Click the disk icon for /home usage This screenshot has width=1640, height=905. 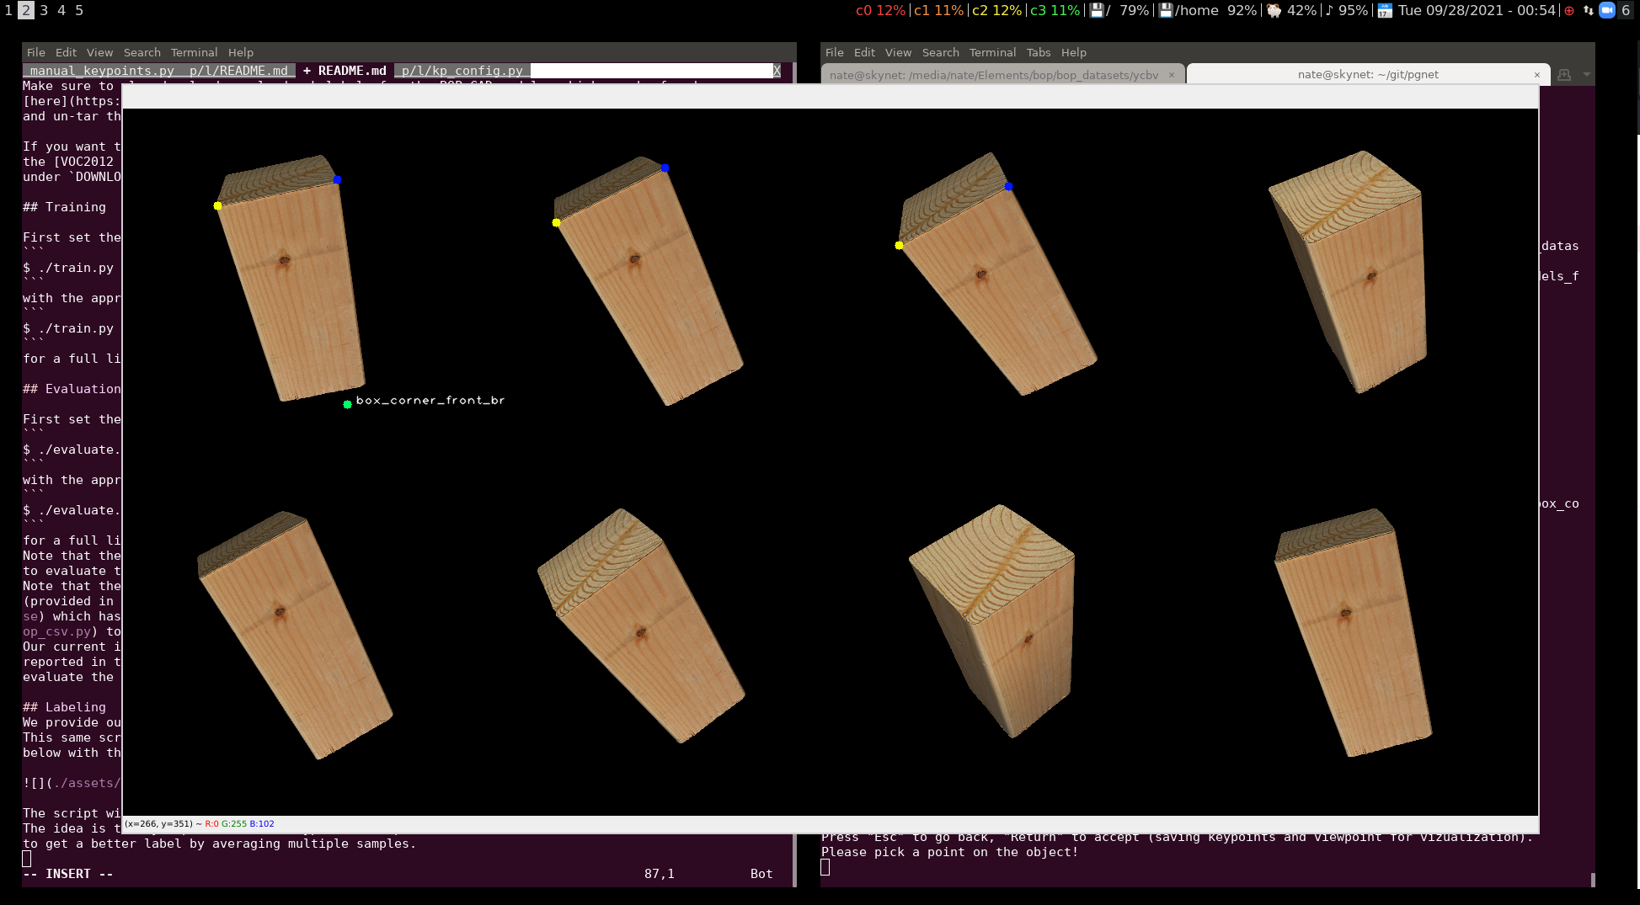[1166, 10]
